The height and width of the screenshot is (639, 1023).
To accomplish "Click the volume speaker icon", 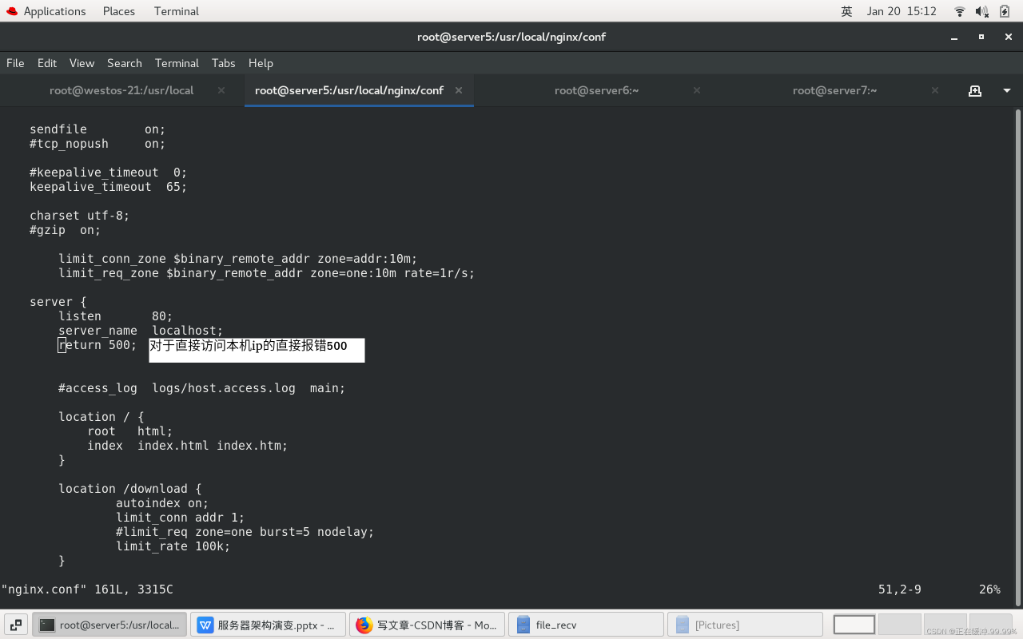I will tap(982, 11).
